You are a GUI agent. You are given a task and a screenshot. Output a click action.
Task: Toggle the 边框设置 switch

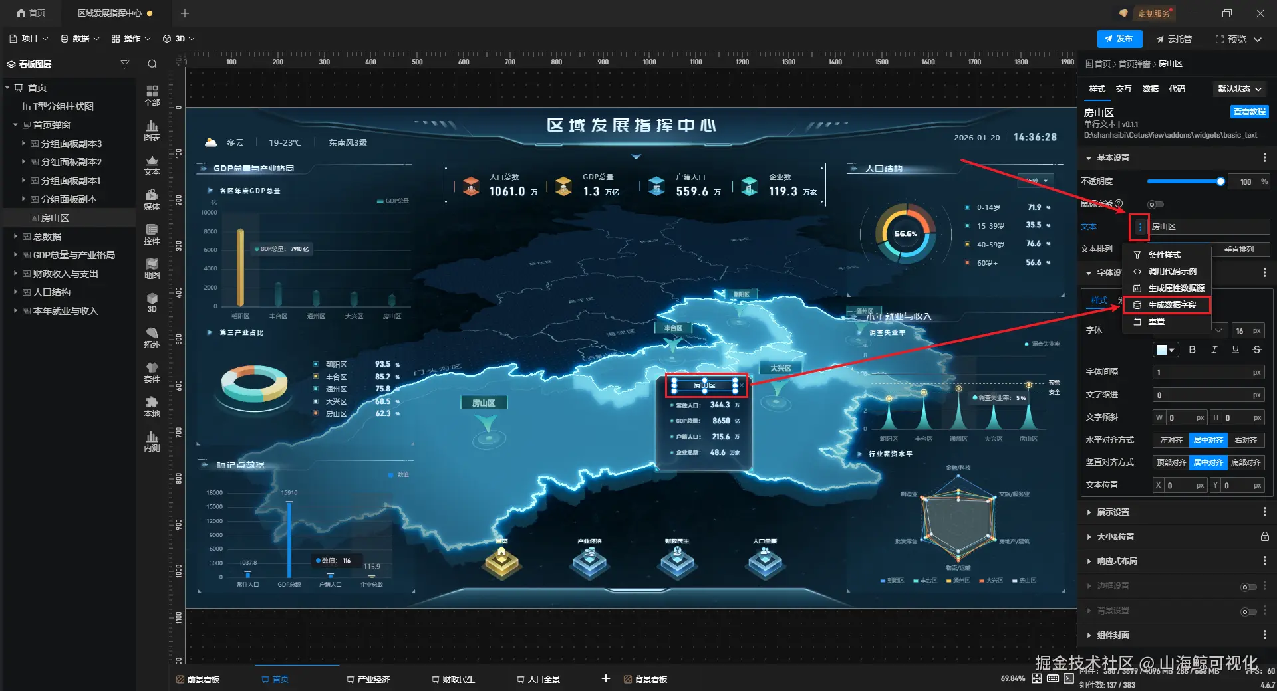[1249, 587]
